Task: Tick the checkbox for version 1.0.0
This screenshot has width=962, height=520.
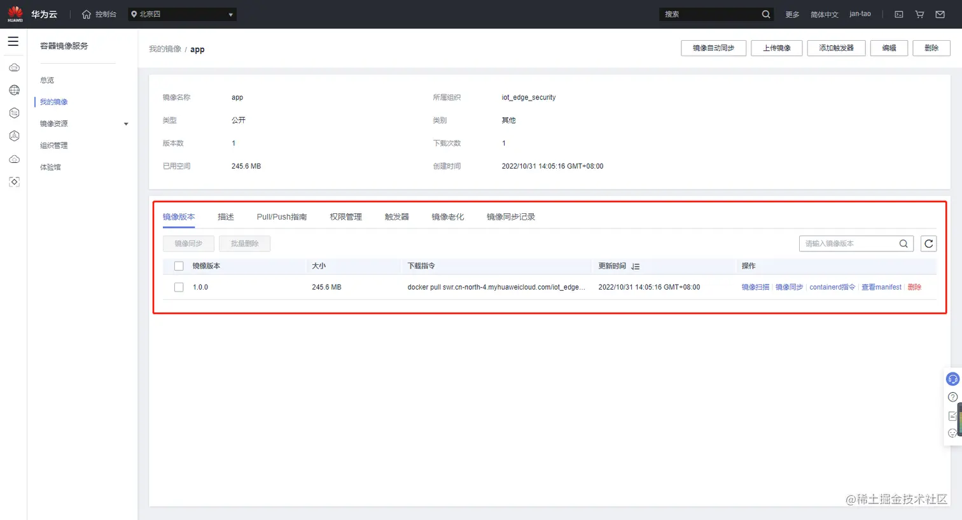Action: pos(179,287)
